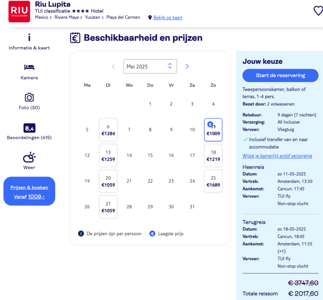Image resolution: width=323 pixels, height=300 pixels.
Task: Click Laagste prijs euro legend icon
Action: pos(152,234)
